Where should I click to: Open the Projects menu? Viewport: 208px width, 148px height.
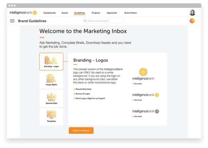tap(96, 13)
